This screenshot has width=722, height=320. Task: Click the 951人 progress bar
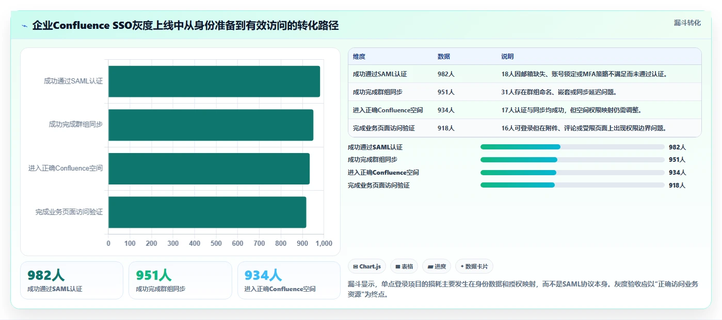(x=572, y=160)
